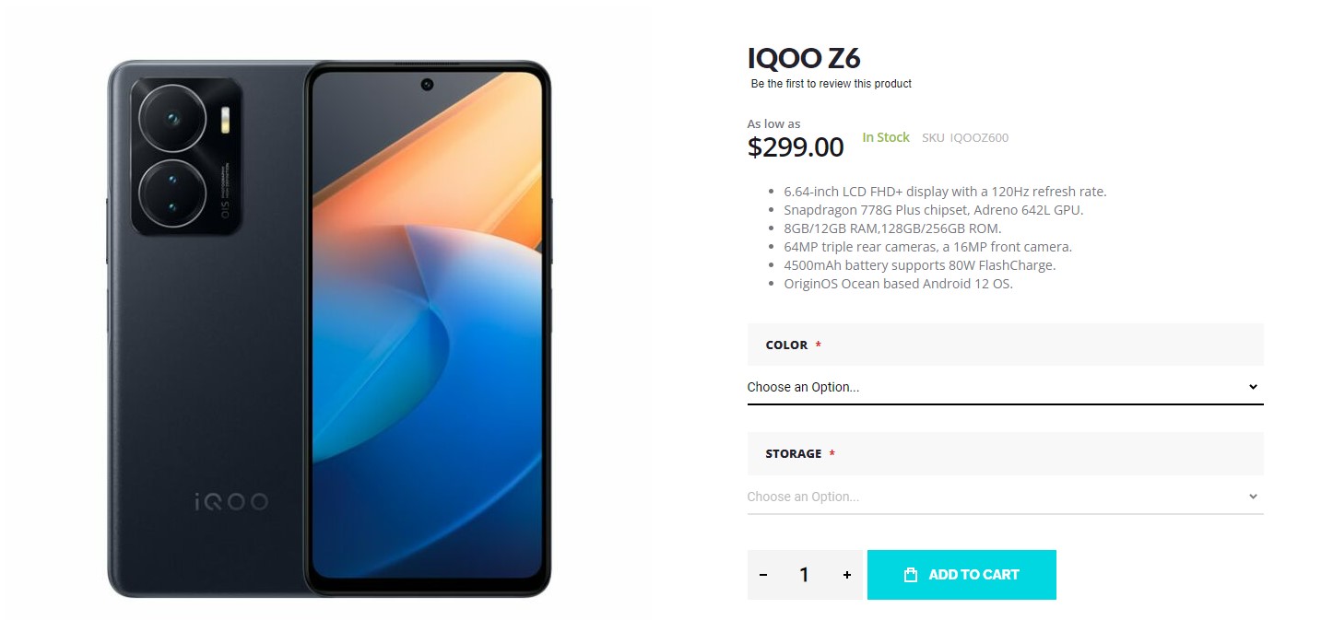Click the In Stock status label

pyautogui.click(x=885, y=137)
